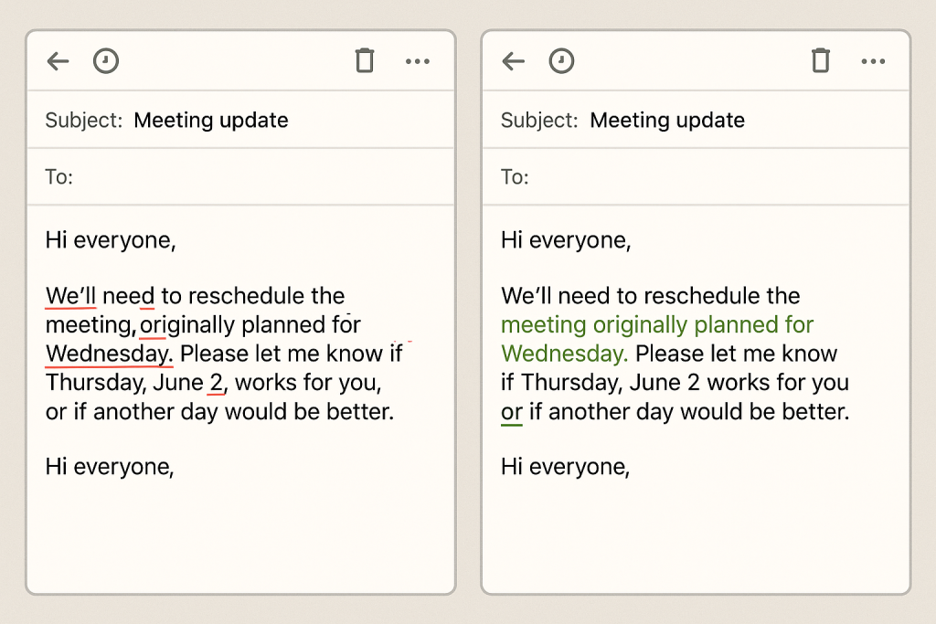Click the To field in left email
This screenshot has width=936, height=624.
point(240,176)
